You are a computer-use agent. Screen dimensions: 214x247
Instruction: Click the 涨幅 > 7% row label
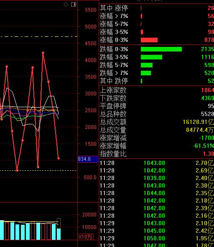click(114, 16)
